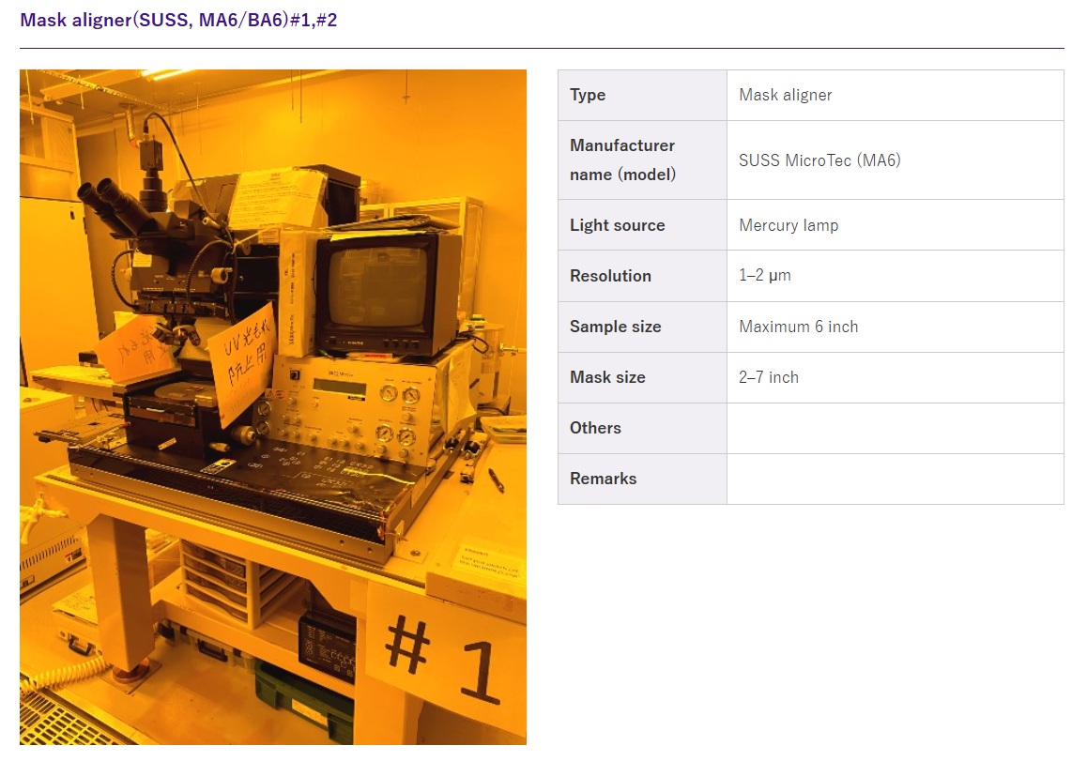Select the SUSS MicroTec (MA6) value

819,160
